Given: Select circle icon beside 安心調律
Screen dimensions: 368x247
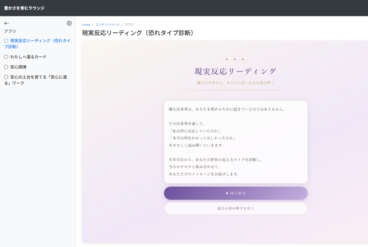Looking at the screenshot, I should pos(6,67).
